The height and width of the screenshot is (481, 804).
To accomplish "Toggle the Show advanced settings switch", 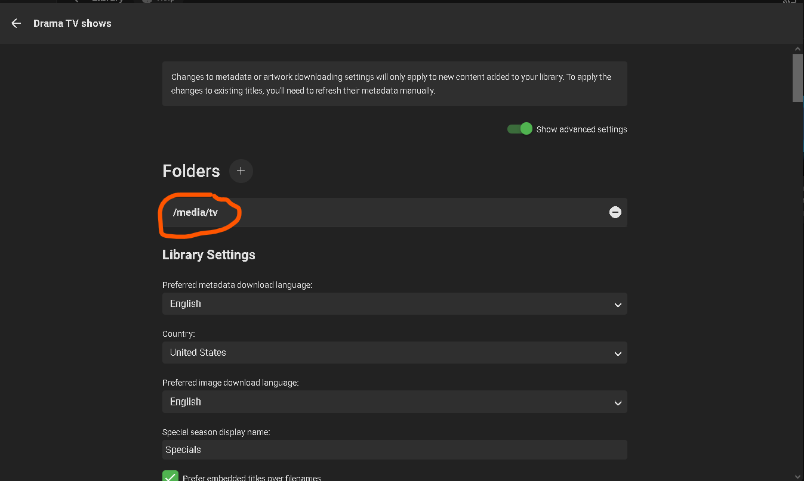I will [x=519, y=129].
